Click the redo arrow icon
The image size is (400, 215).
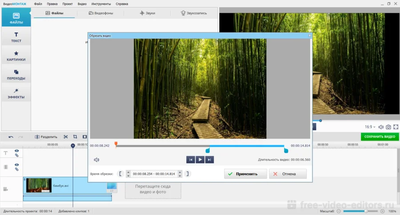(x=20, y=137)
